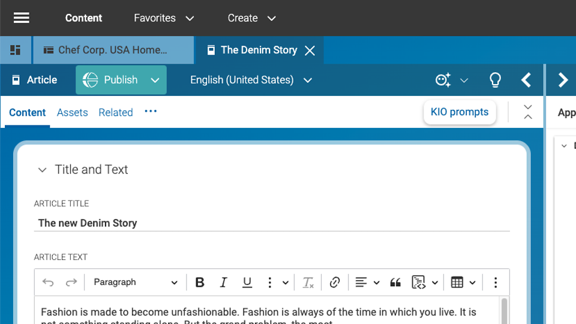Image resolution: width=576 pixels, height=324 pixels.
Task: Expand the AI assistant dropdown arrow
Action: click(x=464, y=80)
